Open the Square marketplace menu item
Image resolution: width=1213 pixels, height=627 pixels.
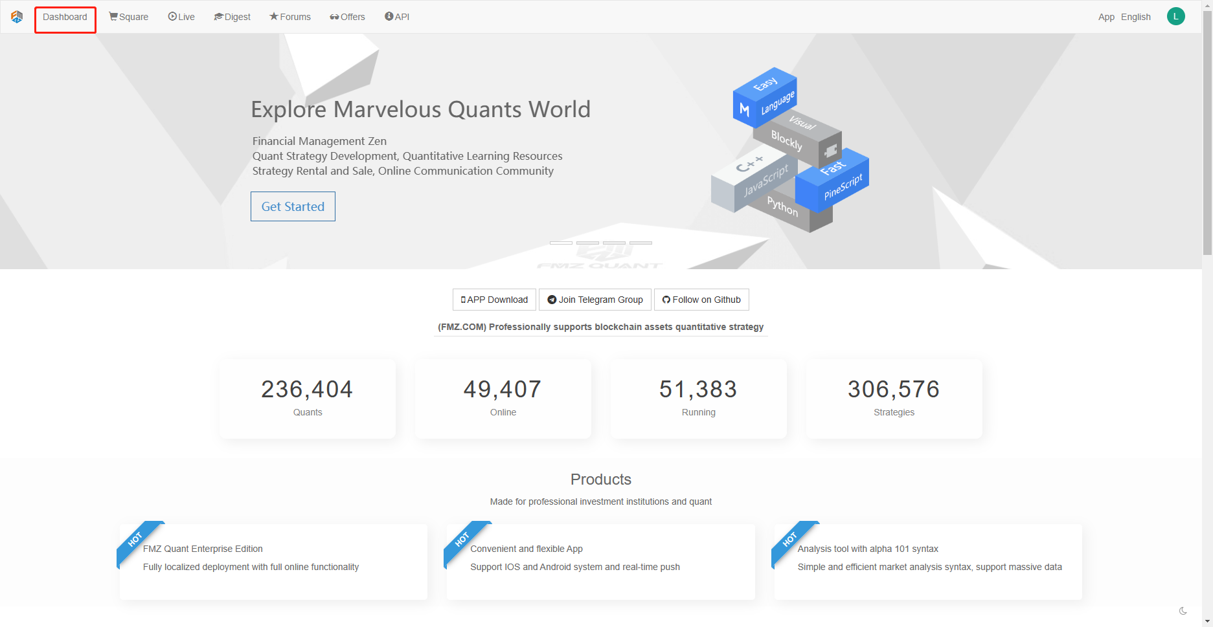(129, 17)
